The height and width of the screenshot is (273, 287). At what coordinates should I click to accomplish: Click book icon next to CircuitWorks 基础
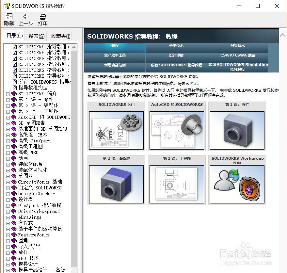click(14, 182)
